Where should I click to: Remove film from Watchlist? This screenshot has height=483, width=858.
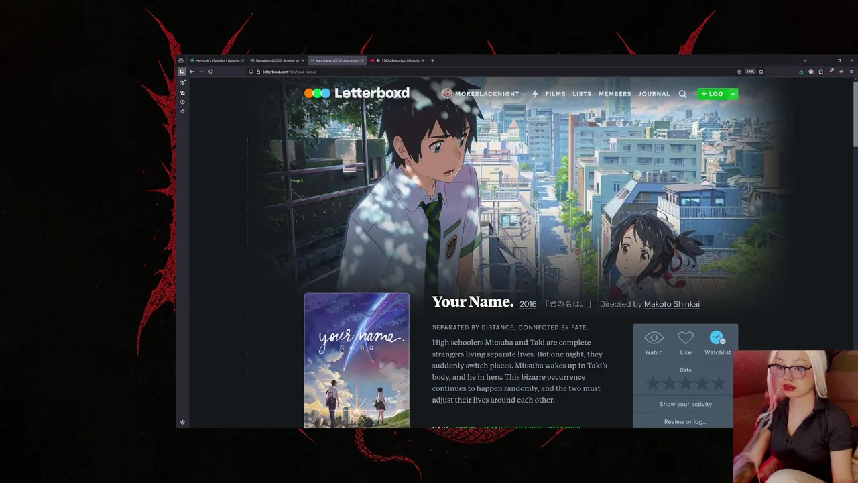pos(717,342)
